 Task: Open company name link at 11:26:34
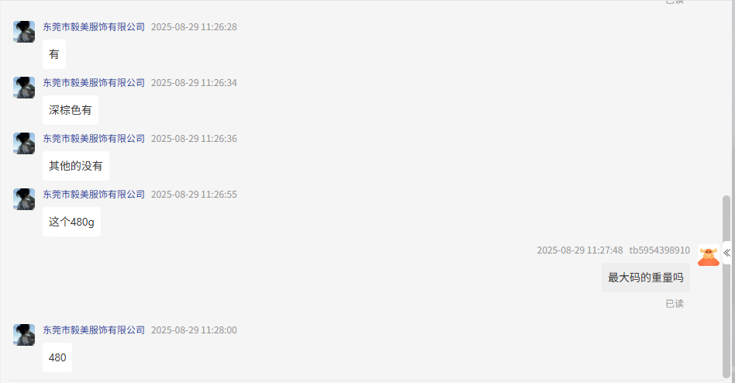coord(94,83)
